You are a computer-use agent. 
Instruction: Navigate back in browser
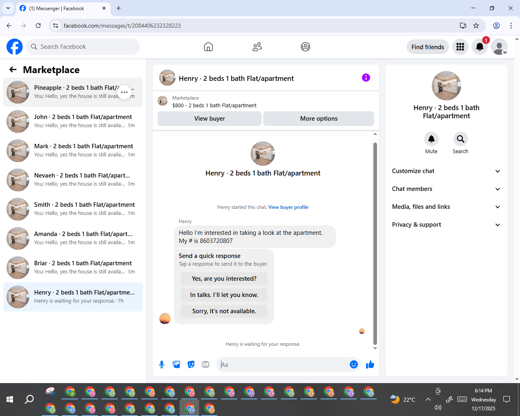pos(9,26)
